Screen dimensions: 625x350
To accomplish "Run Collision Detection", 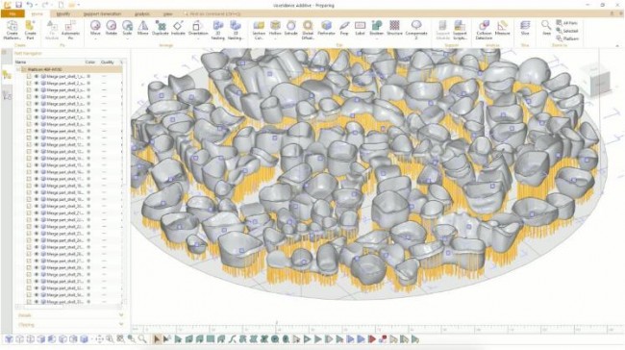I will click(x=484, y=31).
